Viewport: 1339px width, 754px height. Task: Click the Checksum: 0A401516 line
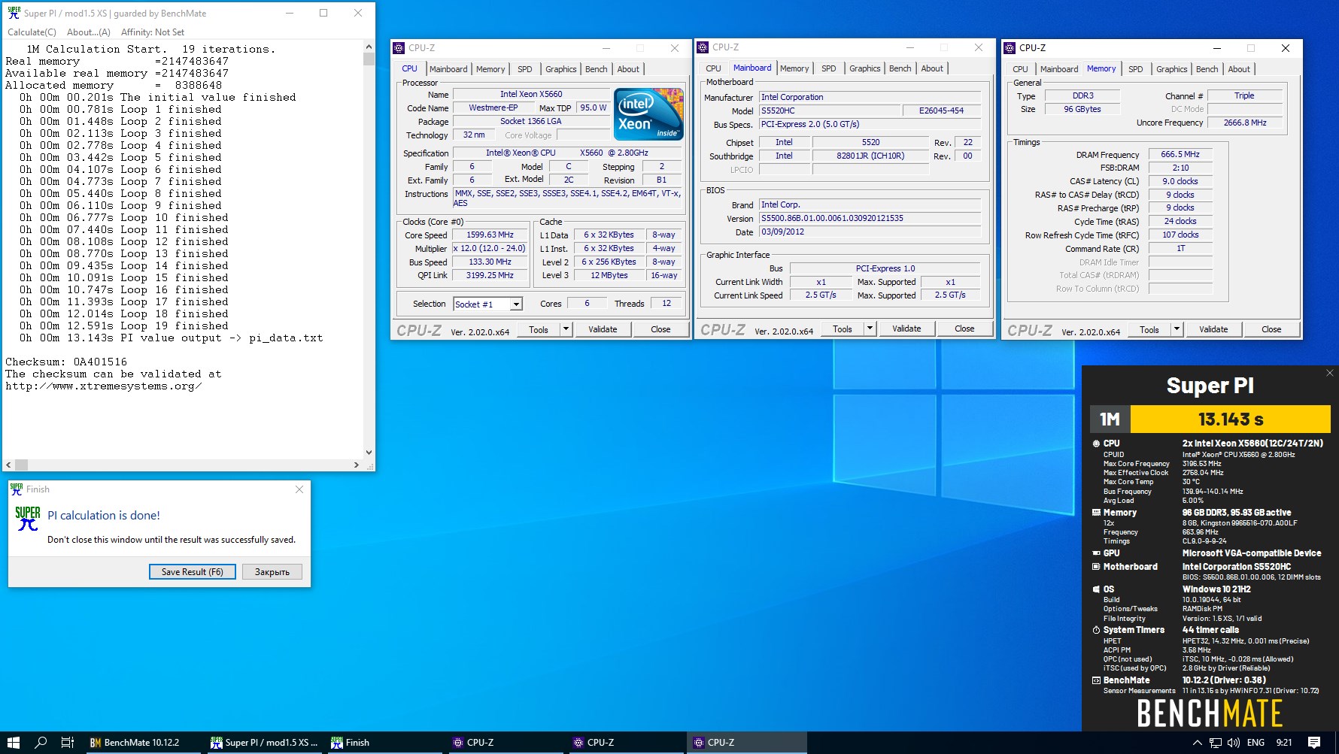click(66, 362)
